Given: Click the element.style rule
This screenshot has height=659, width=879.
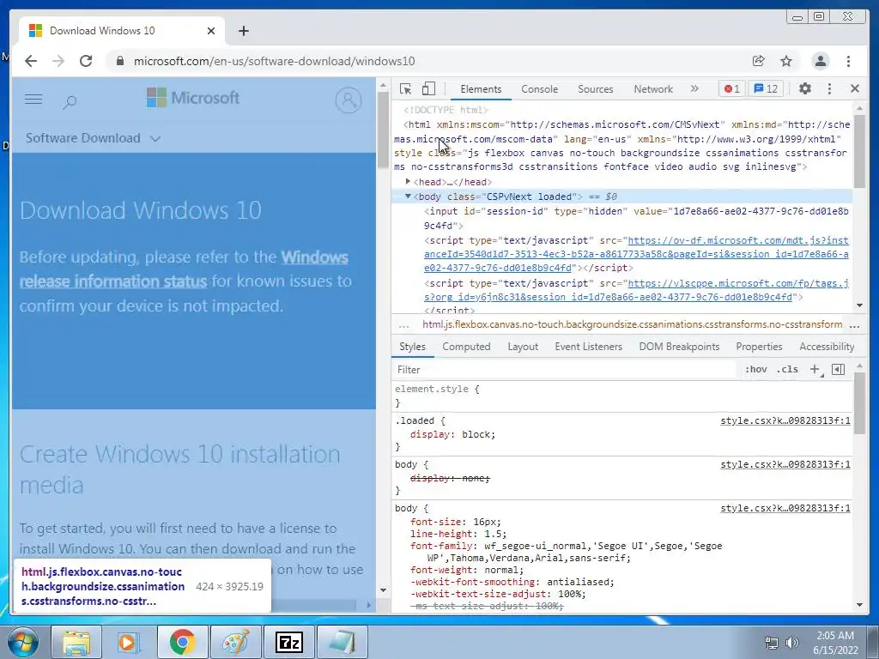Looking at the screenshot, I should pyautogui.click(x=437, y=389).
